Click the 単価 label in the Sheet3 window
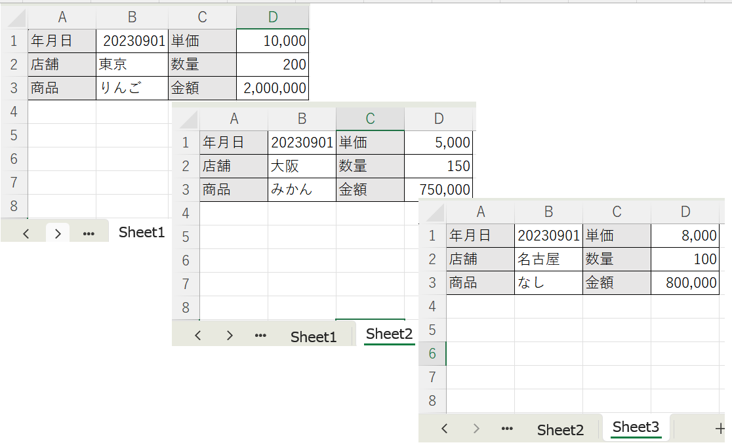Screen dimensions: 732x447 [617, 236]
